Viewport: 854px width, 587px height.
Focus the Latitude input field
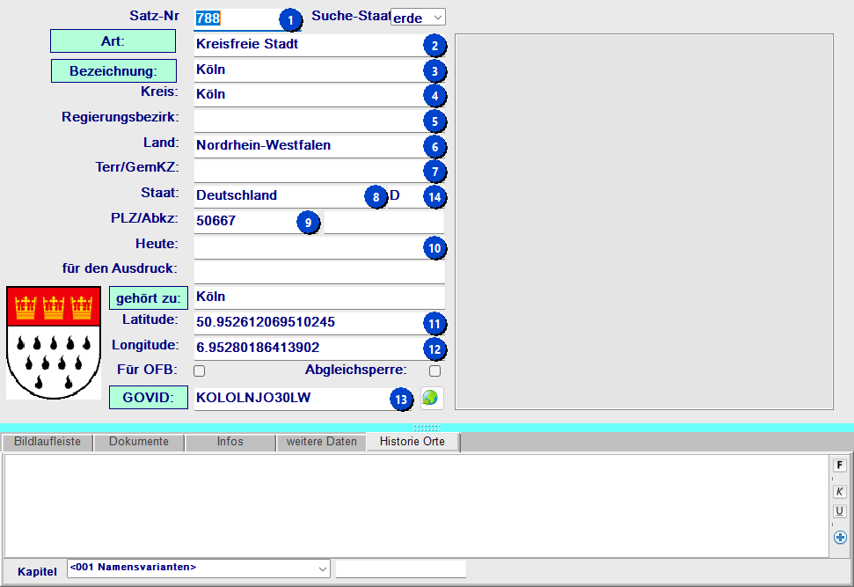click(x=308, y=323)
